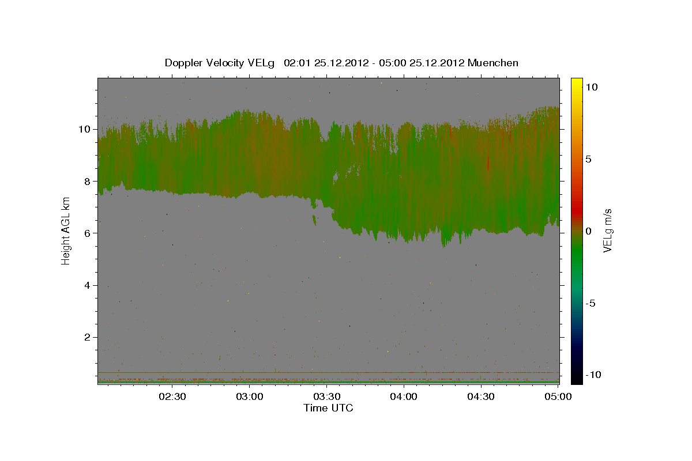Viewport: 692px width, 461px height.
Task: Click the '03:30' time tick label
Action: (x=326, y=396)
